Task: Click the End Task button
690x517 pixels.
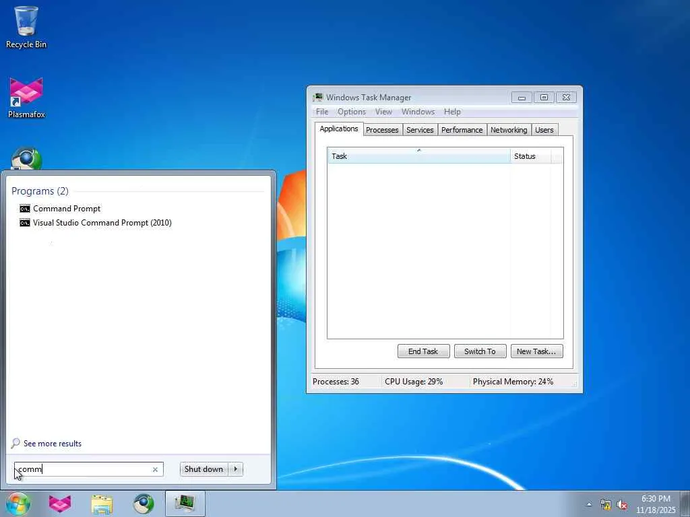Action: 423,351
